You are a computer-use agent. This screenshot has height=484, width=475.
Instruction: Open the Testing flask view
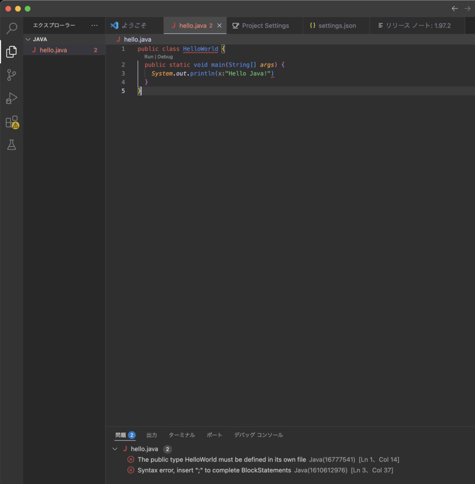[12, 145]
